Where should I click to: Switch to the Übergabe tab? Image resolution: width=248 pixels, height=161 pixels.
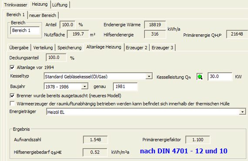(19, 48)
